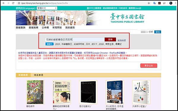Screen dimensions: 178x111
Task: Open the Google Translate extension icon
Action: pyautogui.click(x=154, y=3)
